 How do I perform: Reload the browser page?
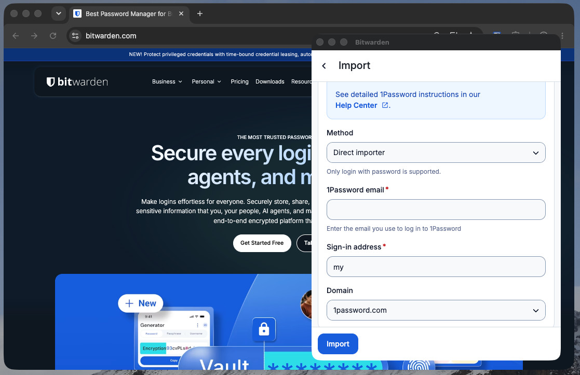53,36
